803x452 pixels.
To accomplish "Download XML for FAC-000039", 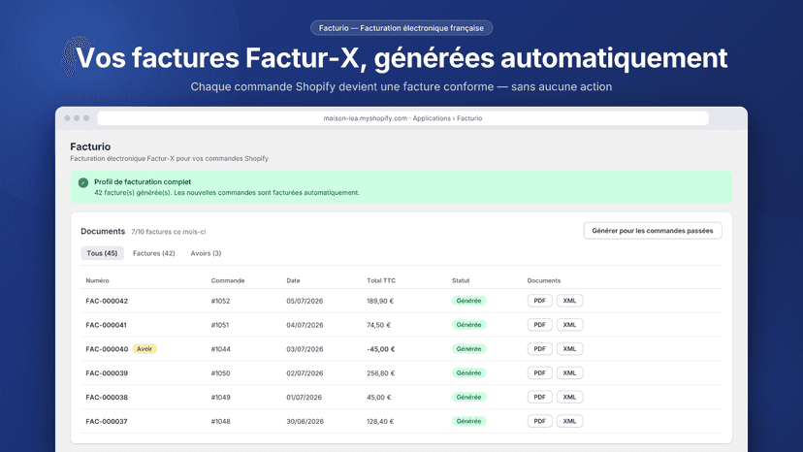I will [569, 373].
